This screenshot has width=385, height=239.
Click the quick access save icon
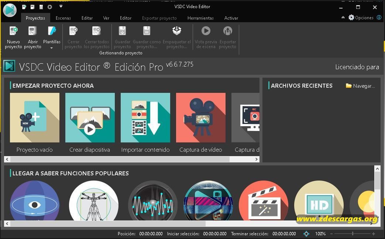point(41,7)
